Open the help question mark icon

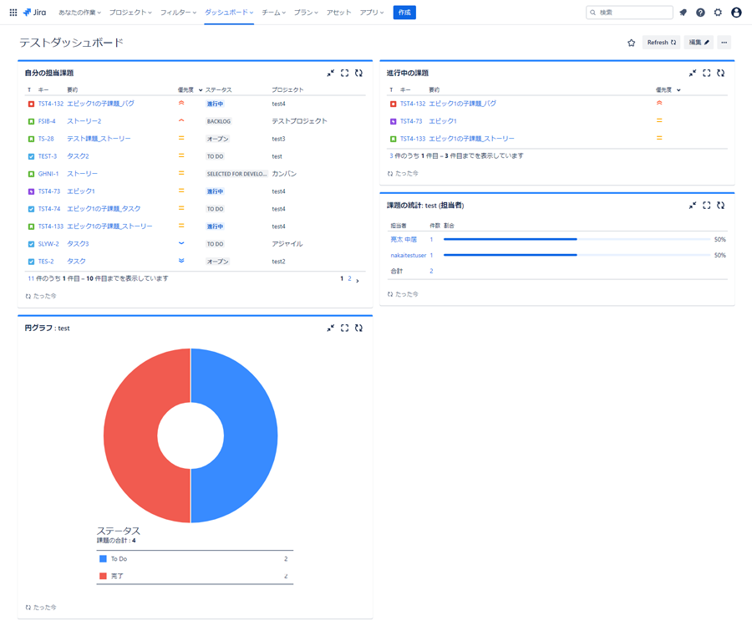(700, 13)
